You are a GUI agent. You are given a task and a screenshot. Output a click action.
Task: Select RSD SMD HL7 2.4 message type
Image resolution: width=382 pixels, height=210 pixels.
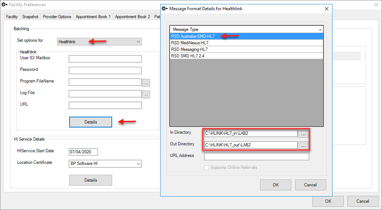point(247,56)
